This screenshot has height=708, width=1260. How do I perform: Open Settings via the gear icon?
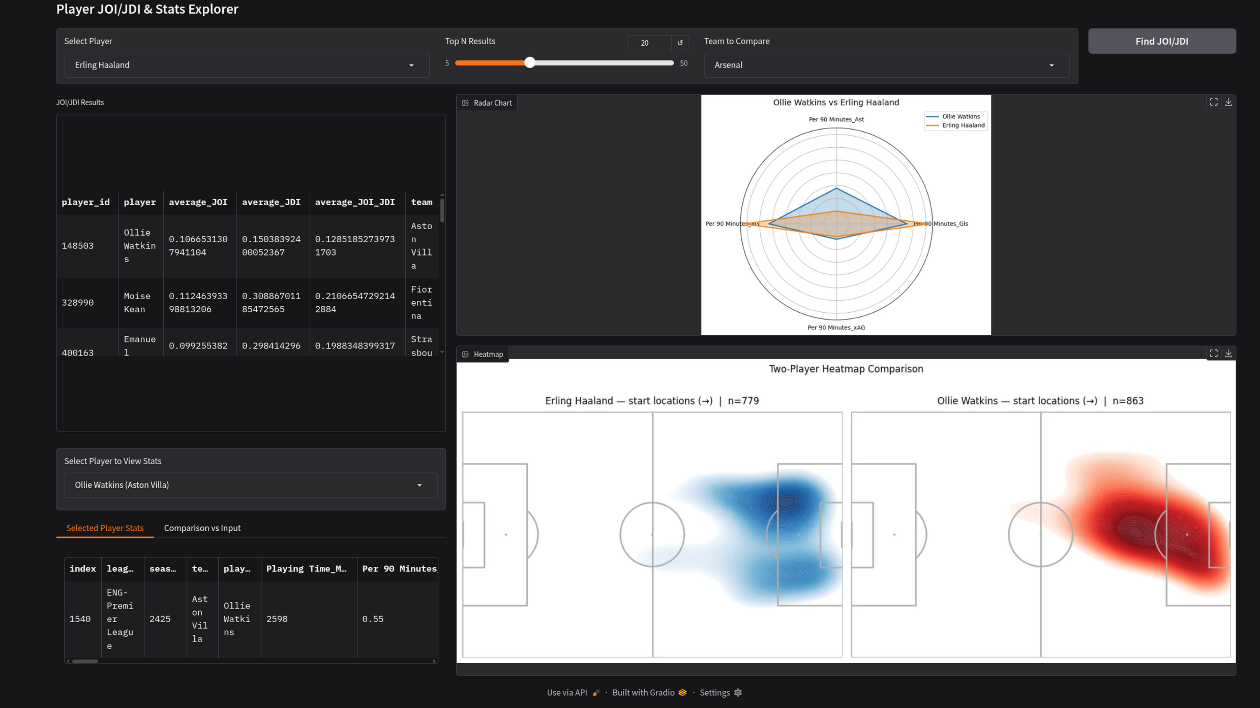[738, 692]
